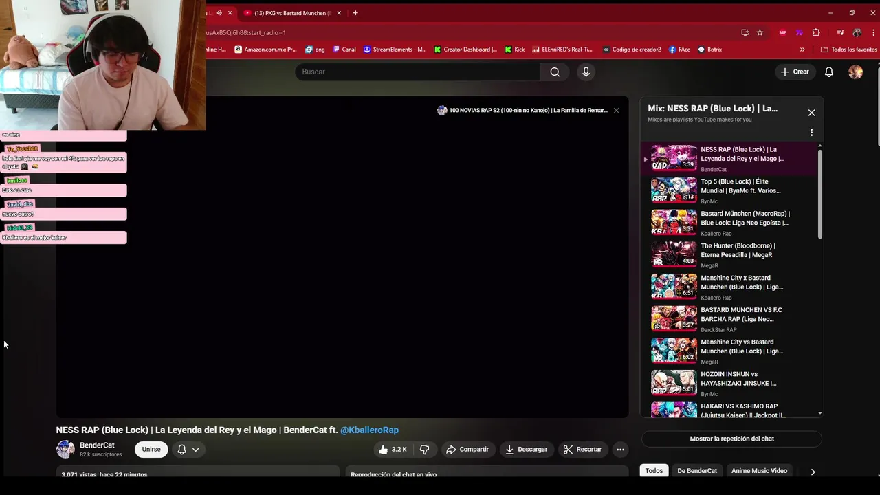Open the Creator Dashboard bookmark

point(465,49)
